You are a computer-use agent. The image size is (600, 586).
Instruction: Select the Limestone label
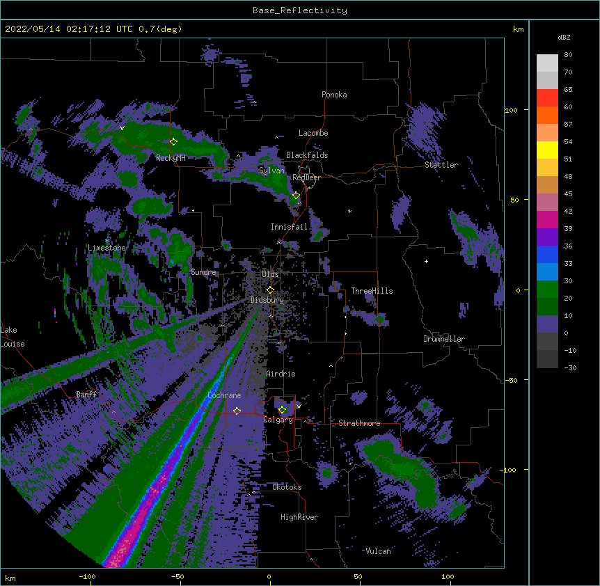[x=106, y=248]
